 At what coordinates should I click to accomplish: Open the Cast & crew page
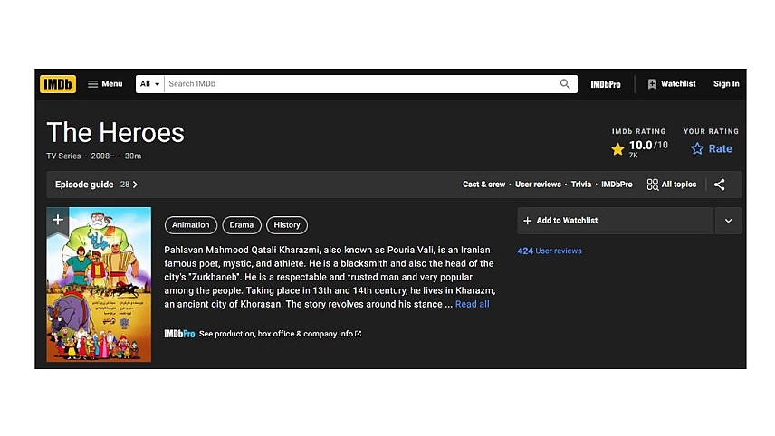483,185
